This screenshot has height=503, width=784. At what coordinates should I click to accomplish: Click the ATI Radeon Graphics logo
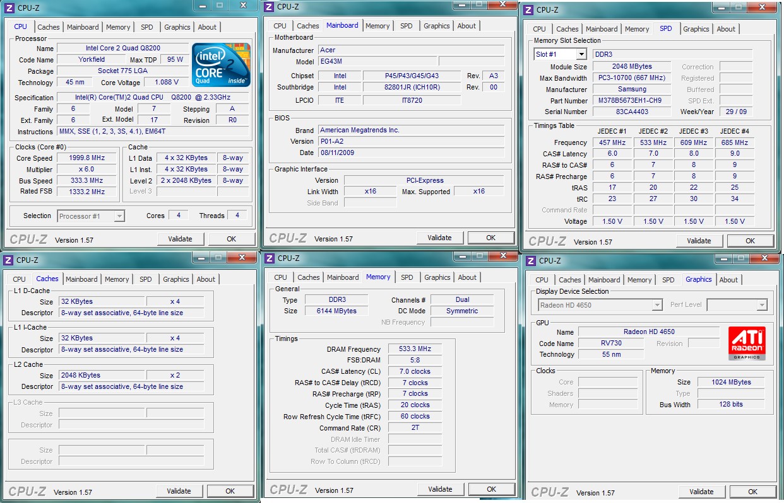(747, 344)
